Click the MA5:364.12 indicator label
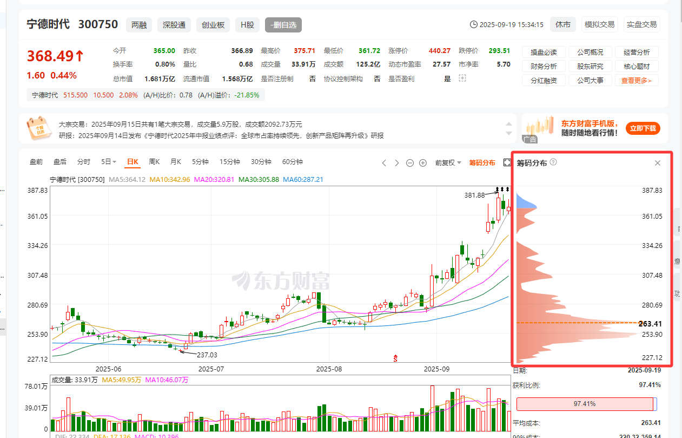 pos(127,179)
